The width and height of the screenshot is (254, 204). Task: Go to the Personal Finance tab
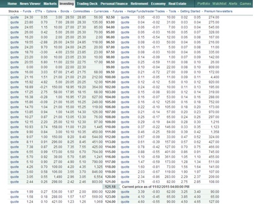click(114, 3)
